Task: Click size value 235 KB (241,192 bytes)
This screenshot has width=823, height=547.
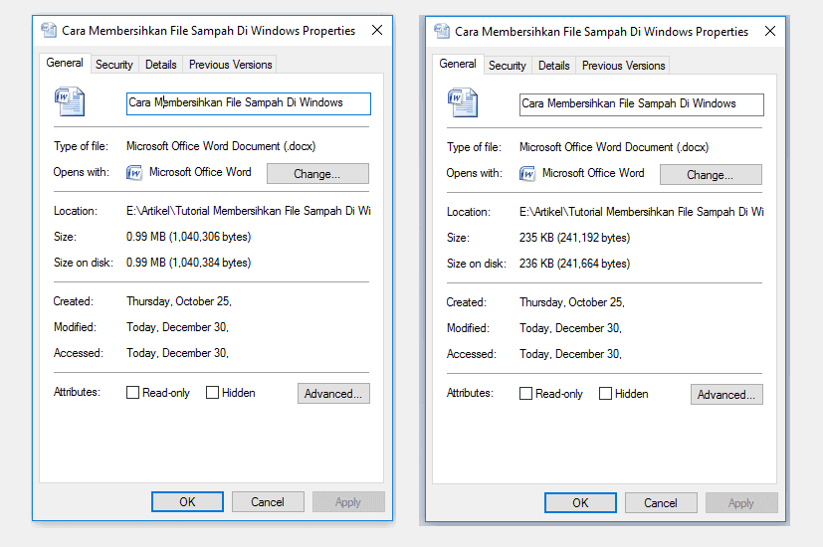Action: tap(575, 238)
